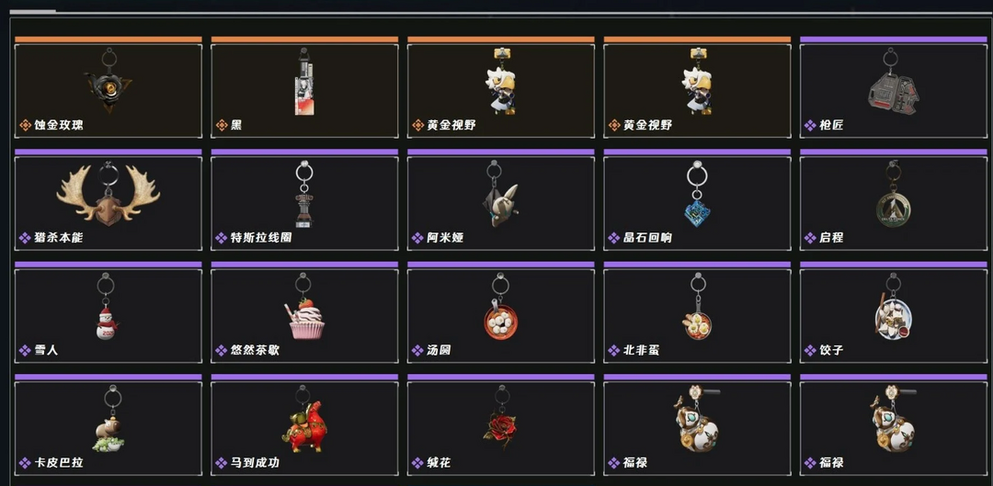Select the 悠然茶歇 cupcake charm

[304, 316]
